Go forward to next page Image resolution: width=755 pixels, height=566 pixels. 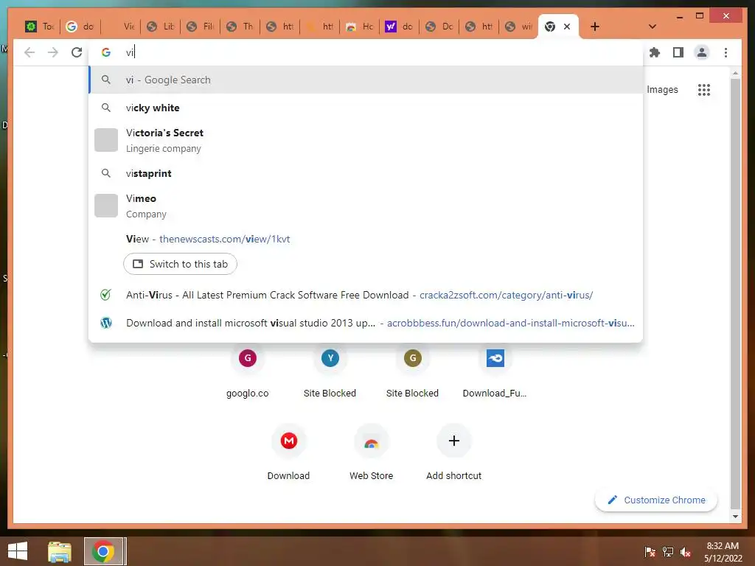pyautogui.click(x=53, y=52)
